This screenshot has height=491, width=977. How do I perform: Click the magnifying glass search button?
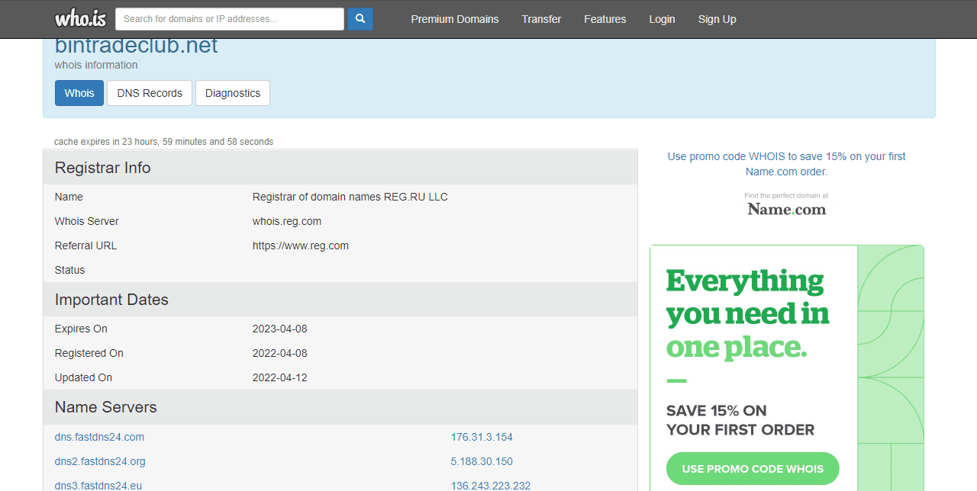point(360,19)
